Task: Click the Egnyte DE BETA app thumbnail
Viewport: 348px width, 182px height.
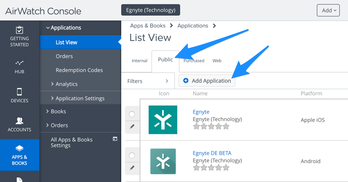Action: (x=163, y=161)
